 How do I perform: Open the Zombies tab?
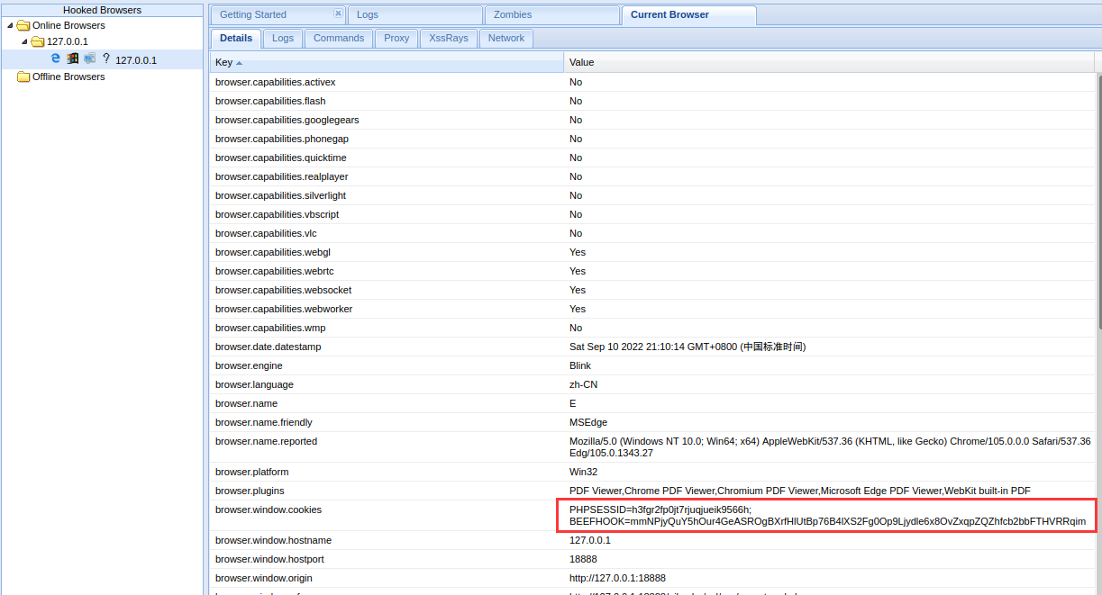click(x=513, y=14)
